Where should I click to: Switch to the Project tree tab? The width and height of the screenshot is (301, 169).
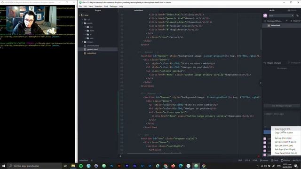click(x=98, y=10)
